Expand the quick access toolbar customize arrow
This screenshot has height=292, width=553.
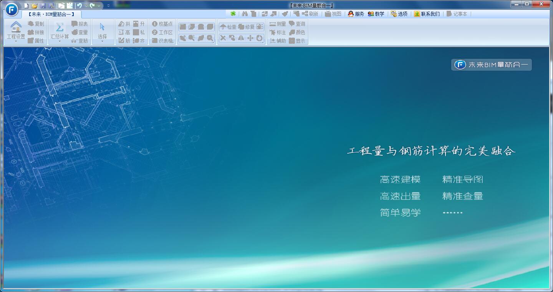[108, 6]
